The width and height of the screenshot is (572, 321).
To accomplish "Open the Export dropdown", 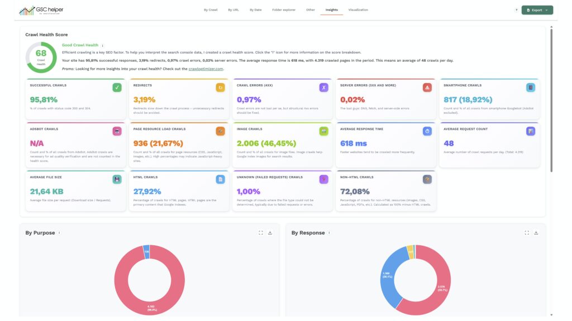I will 537,10.
